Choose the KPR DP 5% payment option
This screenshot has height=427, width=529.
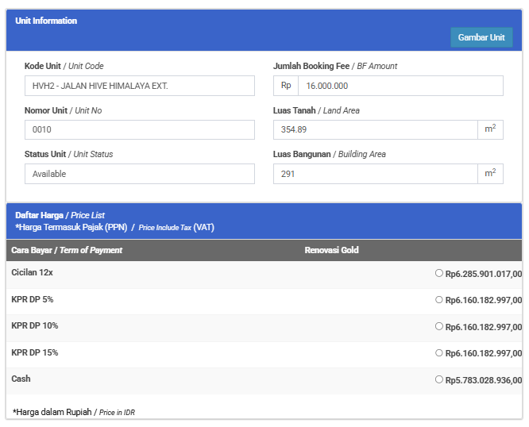click(x=439, y=300)
